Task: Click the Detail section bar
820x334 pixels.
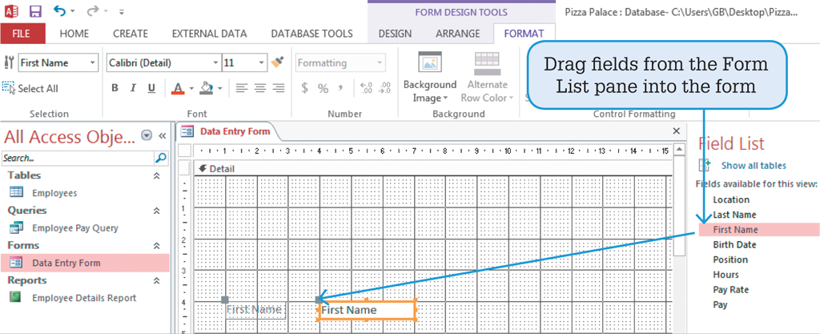Action: pyautogui.click(x=432, y=169)
